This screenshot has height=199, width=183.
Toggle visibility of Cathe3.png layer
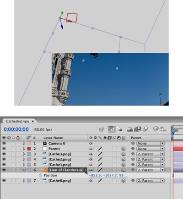click(x=4, y=154)
